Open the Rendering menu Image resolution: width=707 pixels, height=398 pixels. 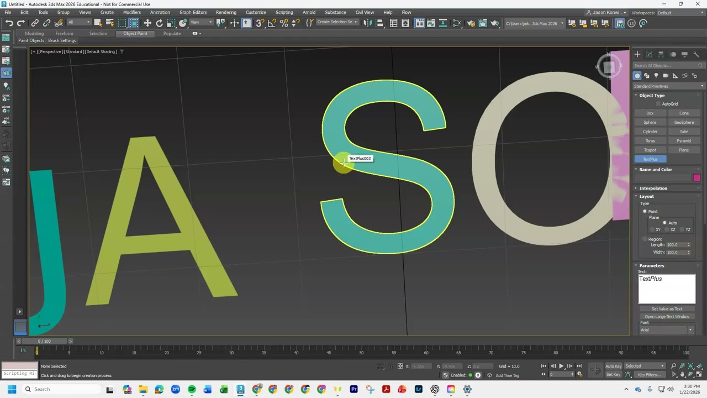point(226,12)
